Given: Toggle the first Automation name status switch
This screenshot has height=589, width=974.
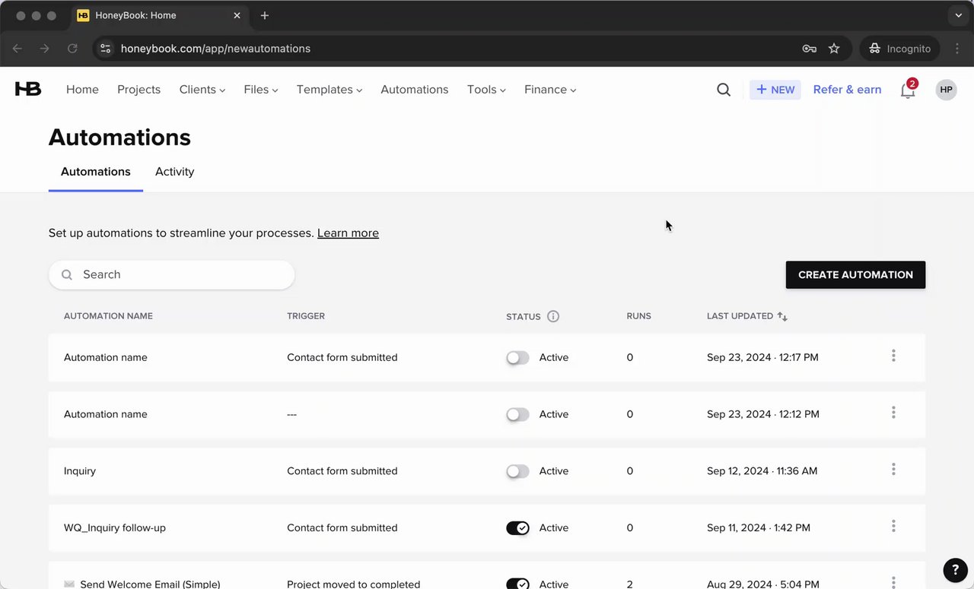Looking at the screenshot, I should [x=517, y=358].
